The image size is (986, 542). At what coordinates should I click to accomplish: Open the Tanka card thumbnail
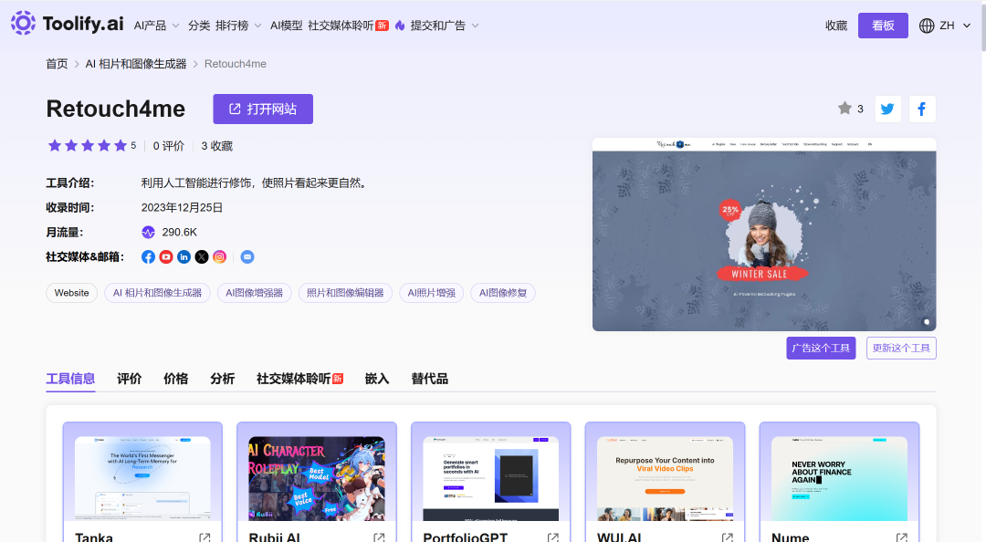(x=142, y=478)
